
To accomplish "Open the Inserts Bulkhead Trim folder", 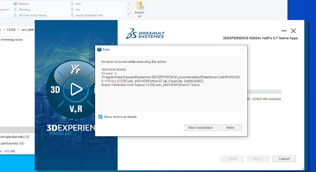I will click(87, 15).
